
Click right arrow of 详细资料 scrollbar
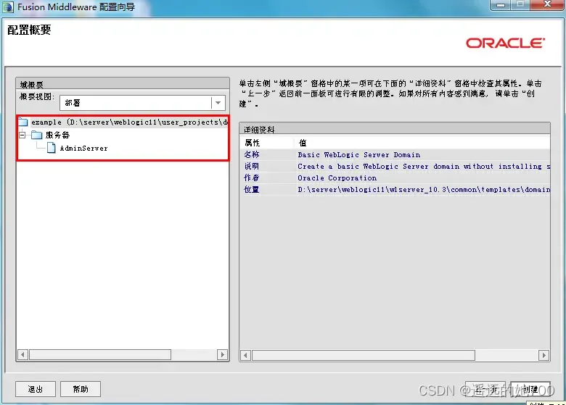click(x=544, y=356)
